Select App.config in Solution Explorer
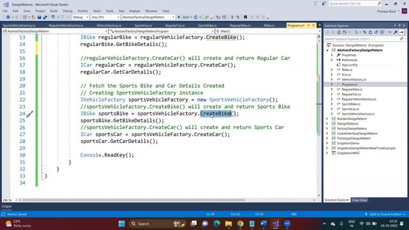The image size is (409, 230). [350, 65]
